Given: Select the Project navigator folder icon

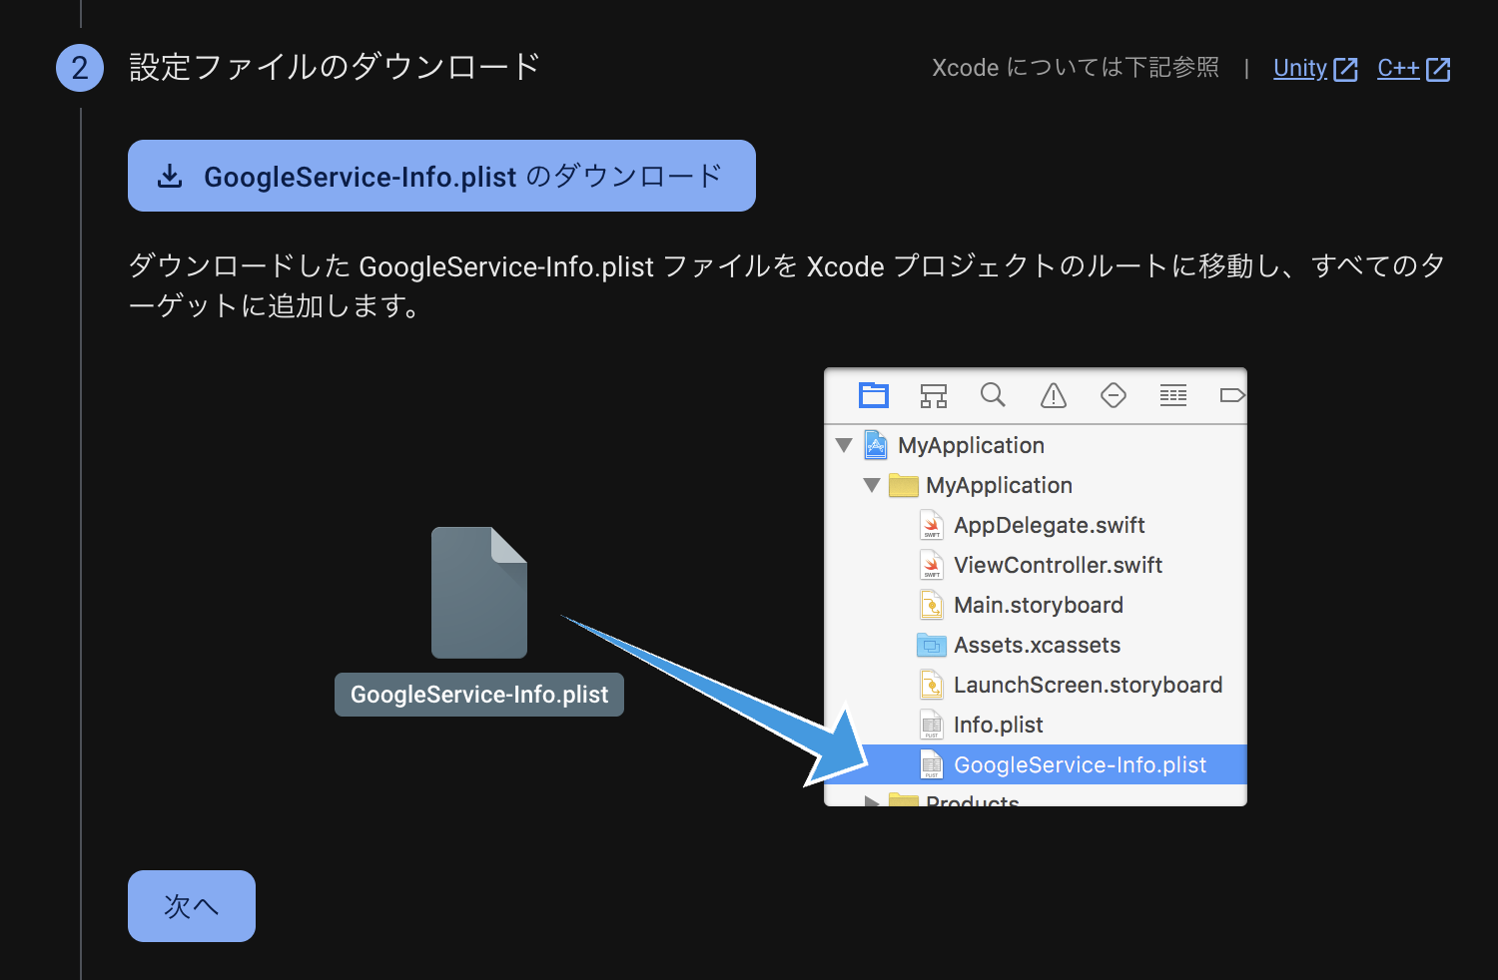Looking at the screenshot, I should pyautogui.click(x=874, y=395).
